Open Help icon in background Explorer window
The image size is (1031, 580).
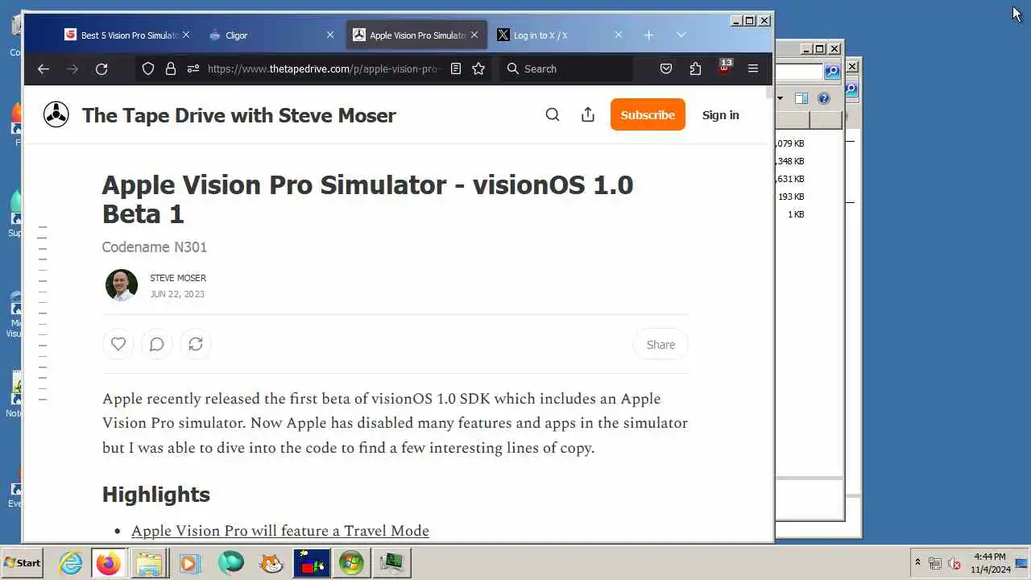pyautogui.click(x=824, y=98)
